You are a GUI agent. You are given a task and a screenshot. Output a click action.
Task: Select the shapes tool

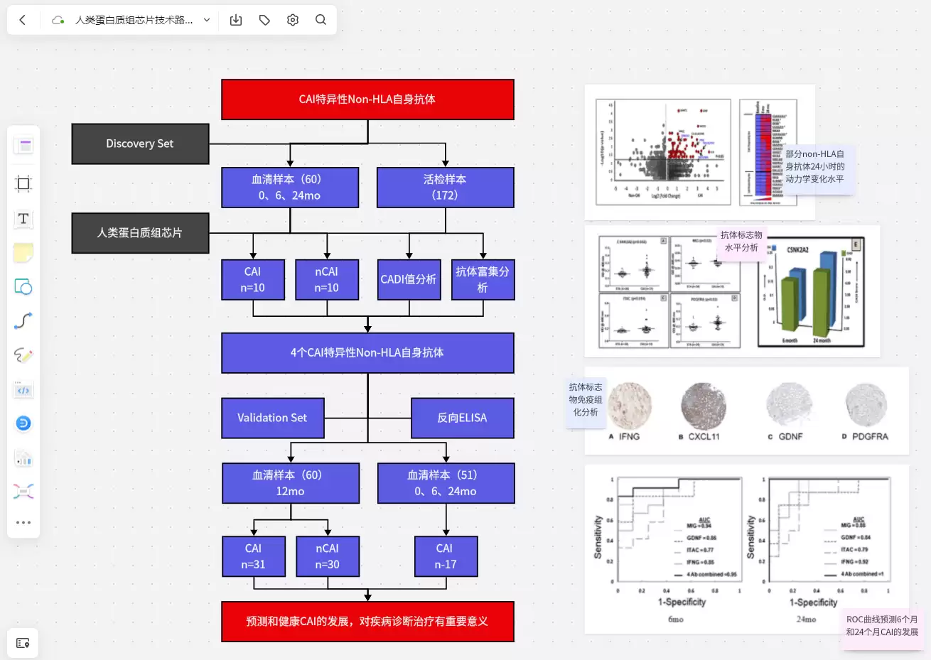pyautogui.click(x=23, y=287)
